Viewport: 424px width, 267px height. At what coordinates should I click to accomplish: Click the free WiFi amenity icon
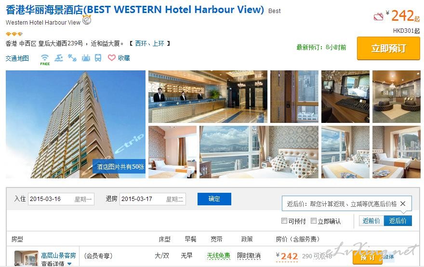[45, 59]
